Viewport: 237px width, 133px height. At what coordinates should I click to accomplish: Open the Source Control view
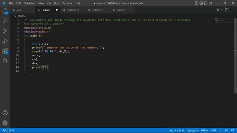pos(5,31)
